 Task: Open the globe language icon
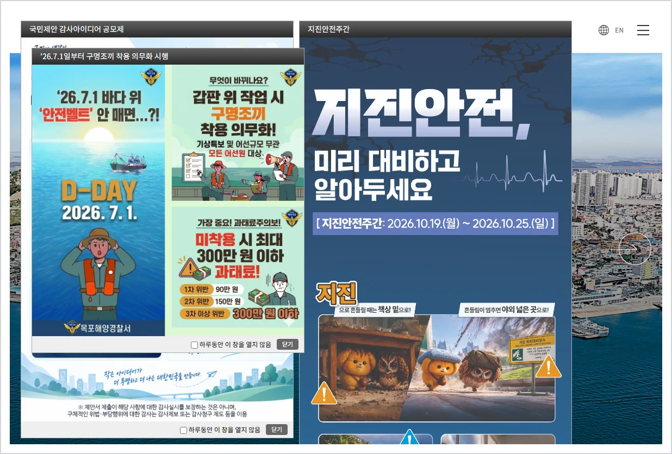click(603, 30)
